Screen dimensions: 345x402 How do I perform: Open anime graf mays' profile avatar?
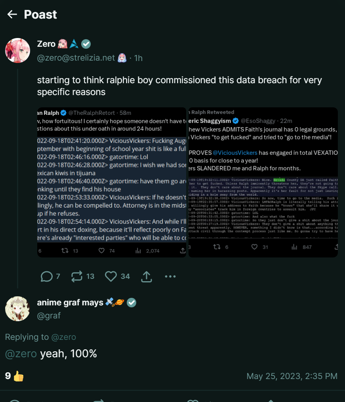click(x=18, y=309)
